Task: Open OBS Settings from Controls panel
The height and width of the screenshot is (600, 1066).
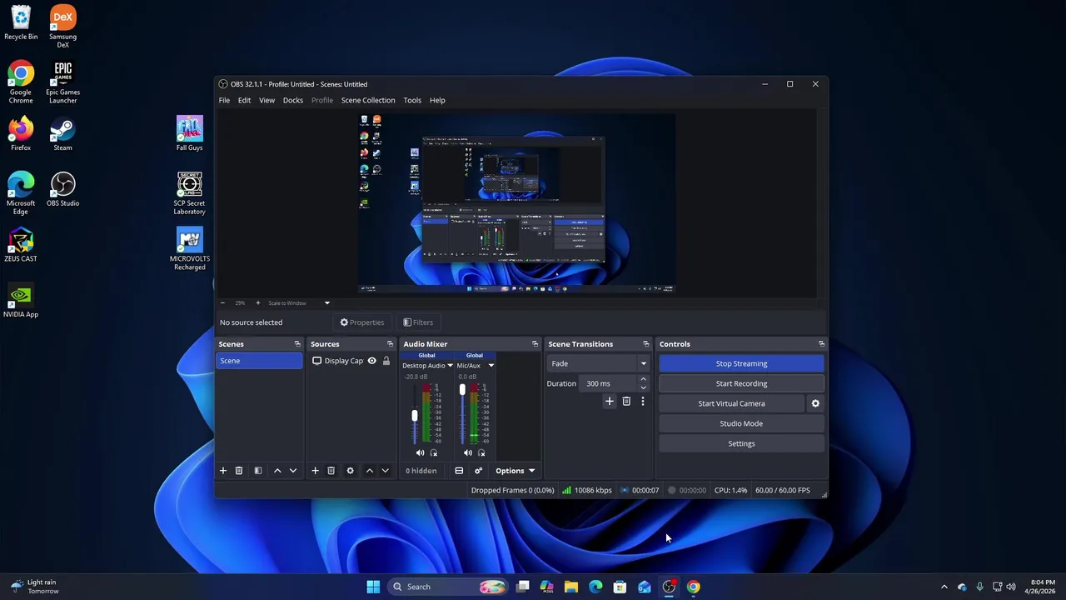Action: [x=741, y=443]
